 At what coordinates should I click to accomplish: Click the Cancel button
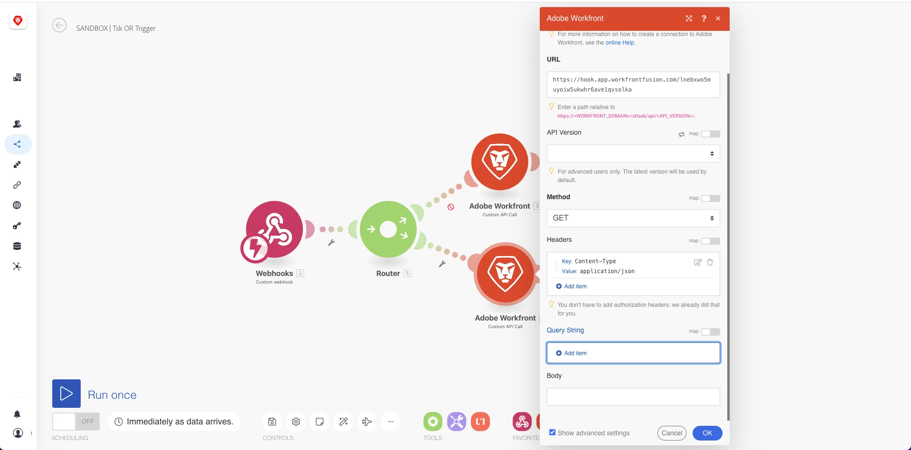[x=672, y=433]
